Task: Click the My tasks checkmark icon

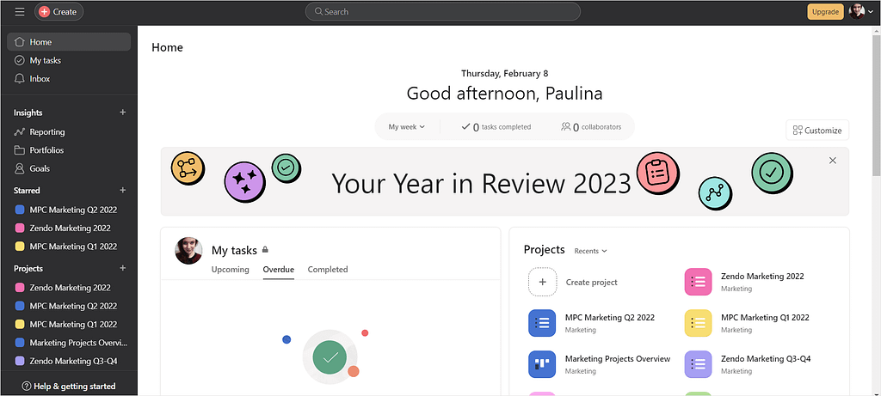Action: pos(20,61)
